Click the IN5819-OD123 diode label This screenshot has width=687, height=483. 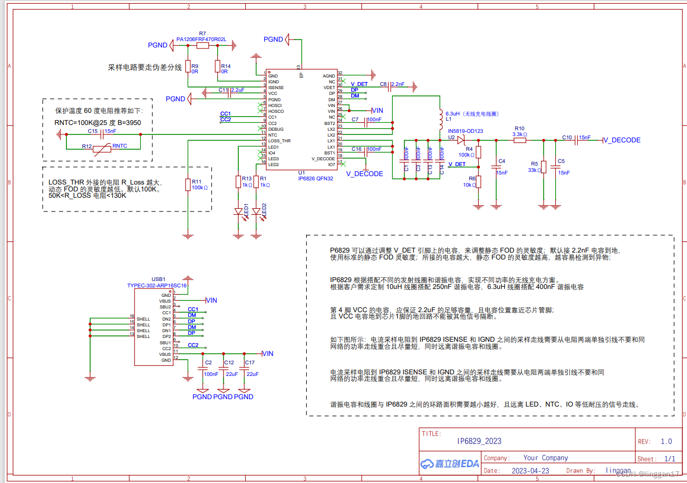(x=466, y=131)
